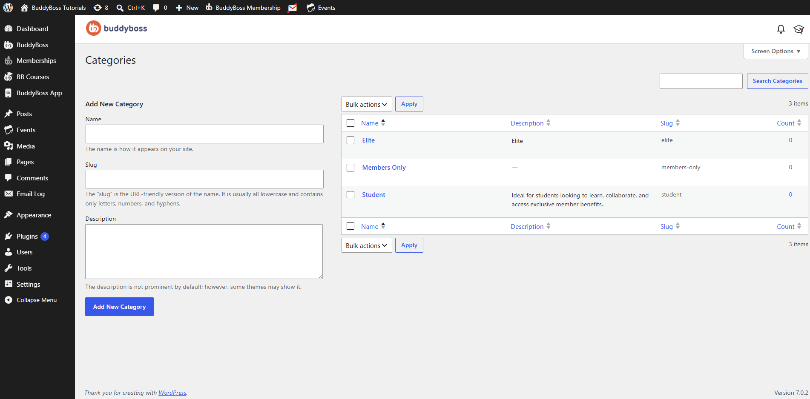The width and height of the screenshot is (810, 399).
Task: Click the Email Log envelope icon
Action: point(9,194)
